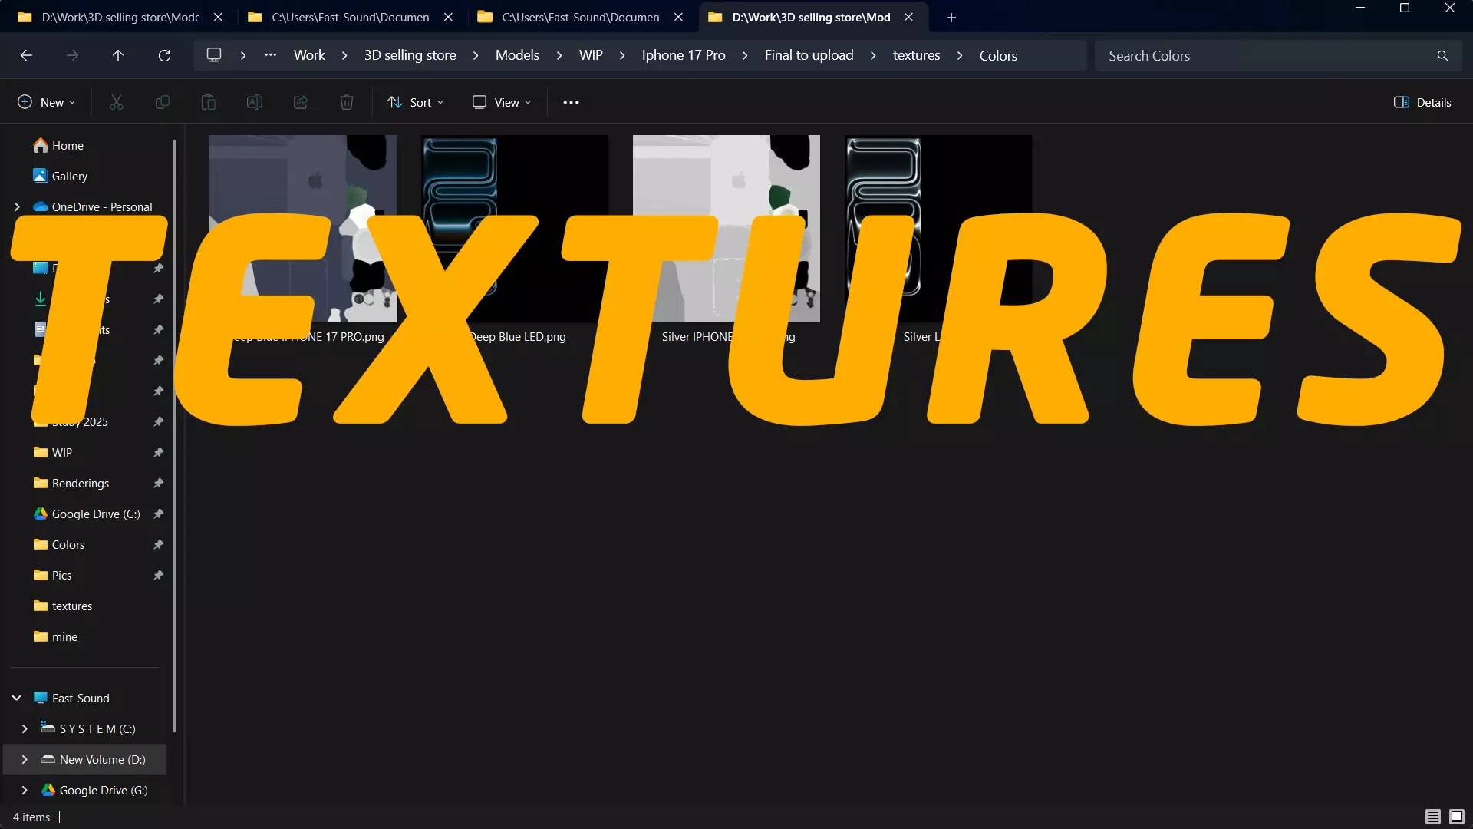Click the Delete trash icon in the toolbar

[347, 102]
